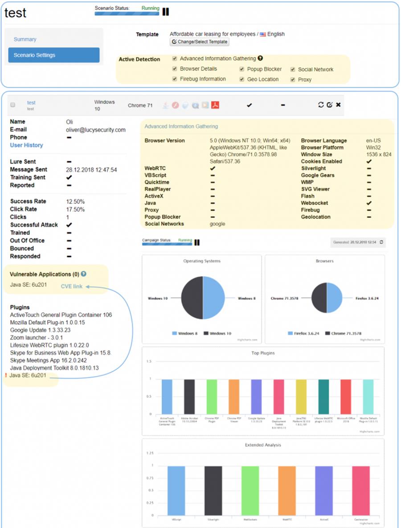Image resolution: width=401 pixels, height=528 pixels.
Task: Pause the campaign status
Action: (x=197, y=242)
